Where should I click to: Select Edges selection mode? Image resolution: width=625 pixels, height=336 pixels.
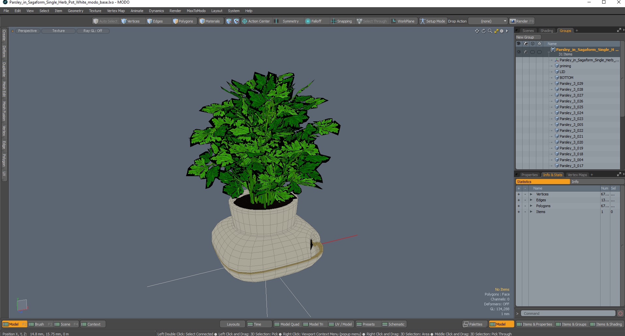pos(155,21)
